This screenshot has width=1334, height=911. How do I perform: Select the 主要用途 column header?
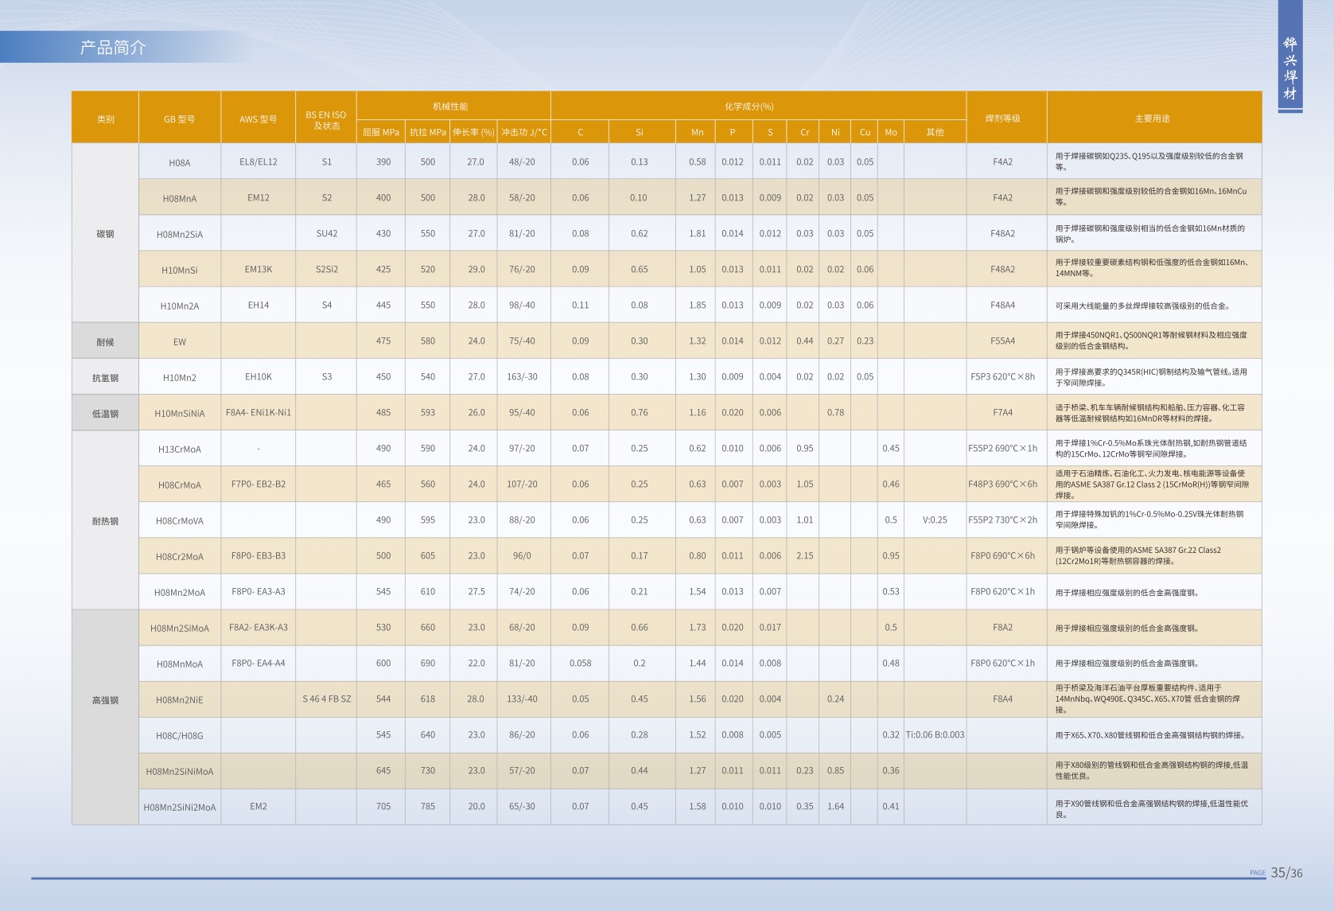point(1152,119)
